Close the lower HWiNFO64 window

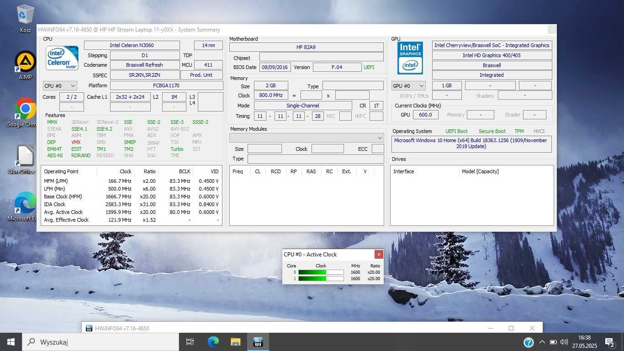(532, 328)
